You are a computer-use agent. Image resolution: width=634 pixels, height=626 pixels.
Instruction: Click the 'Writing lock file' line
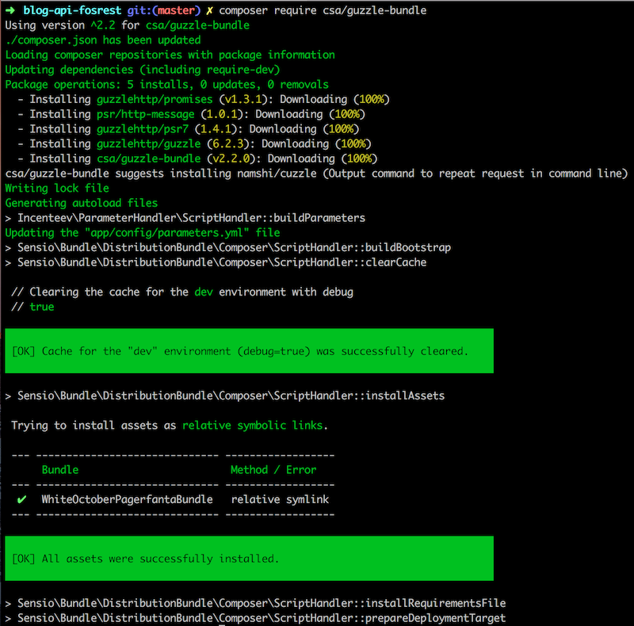pos(57,189)
